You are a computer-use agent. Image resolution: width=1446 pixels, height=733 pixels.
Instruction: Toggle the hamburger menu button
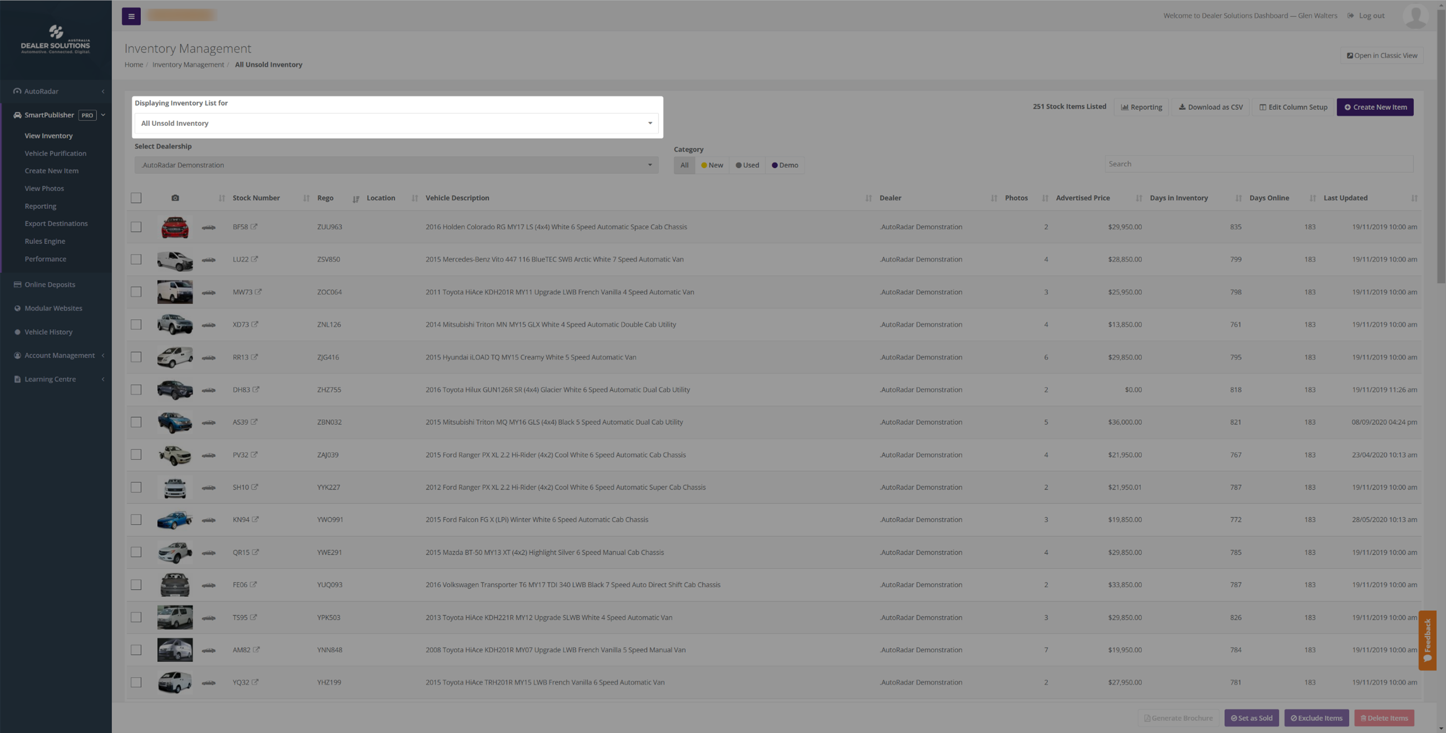(131, 16)
